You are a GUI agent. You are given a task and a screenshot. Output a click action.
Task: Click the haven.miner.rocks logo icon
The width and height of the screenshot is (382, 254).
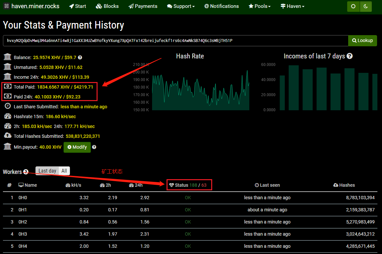coord(6,6)
